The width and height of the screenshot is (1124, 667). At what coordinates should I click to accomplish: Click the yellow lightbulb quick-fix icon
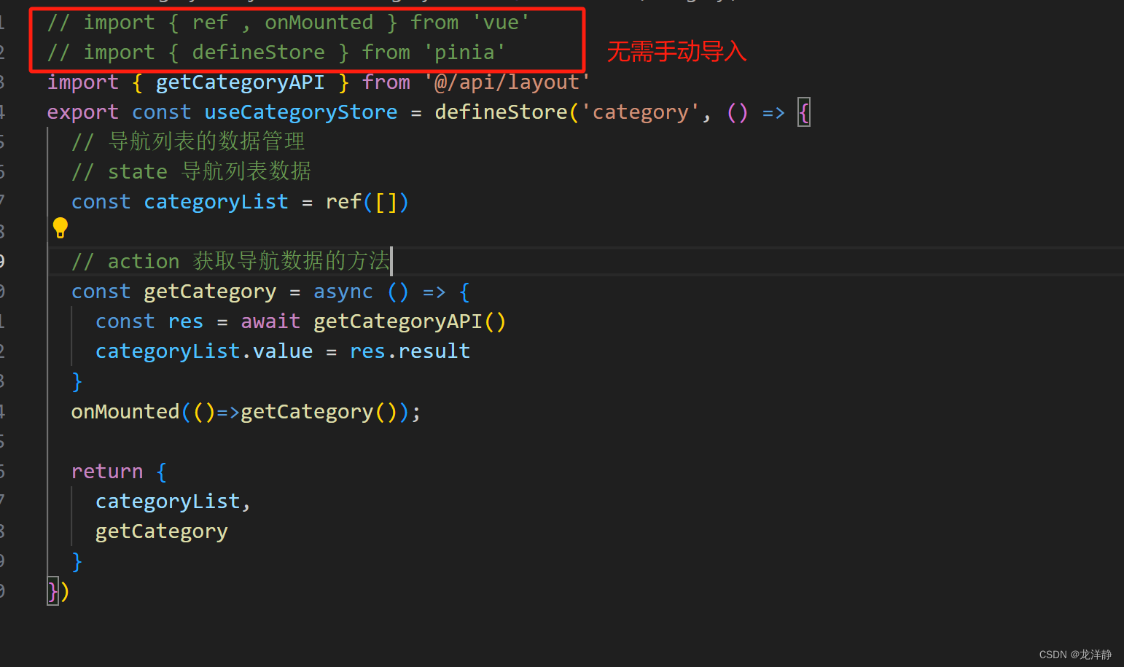60,227
